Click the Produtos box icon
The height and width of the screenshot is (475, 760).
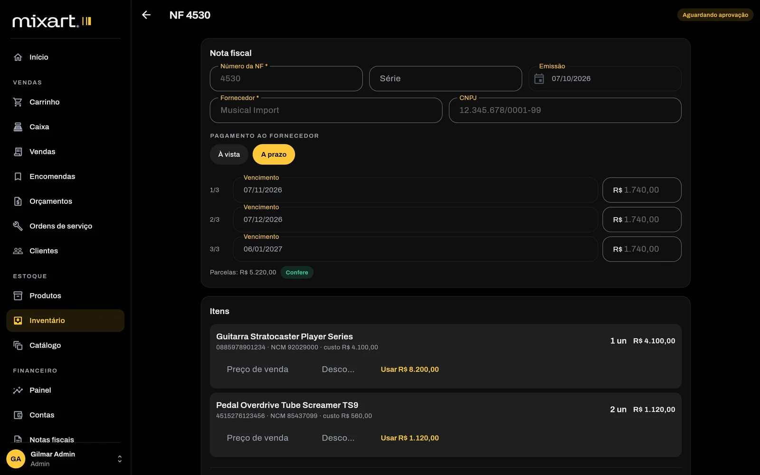coord(18,295)
